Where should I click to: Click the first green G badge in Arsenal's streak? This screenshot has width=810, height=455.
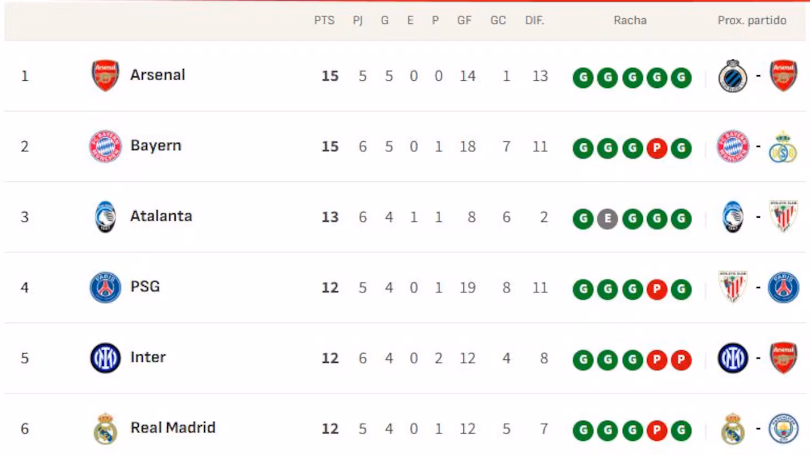coord(583,78)
